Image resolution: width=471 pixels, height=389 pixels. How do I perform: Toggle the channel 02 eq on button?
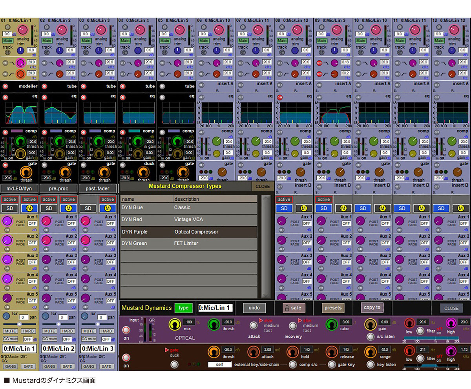44,96
